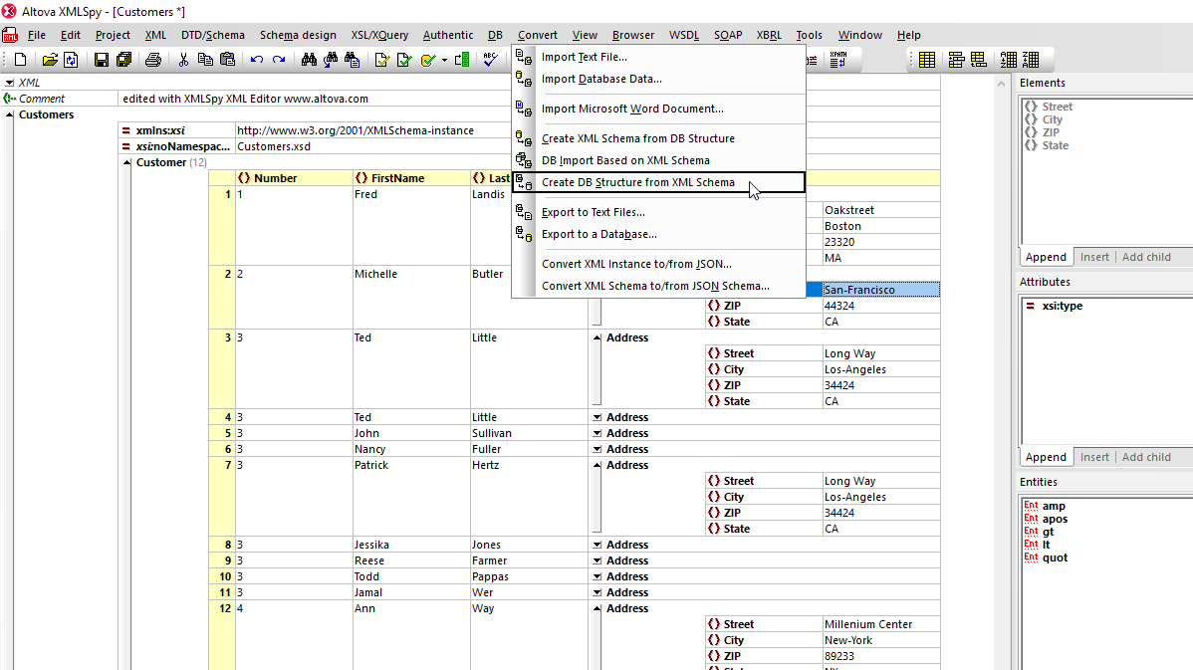
Task: Validate XML with green checkmark icon
Action: 404,60
